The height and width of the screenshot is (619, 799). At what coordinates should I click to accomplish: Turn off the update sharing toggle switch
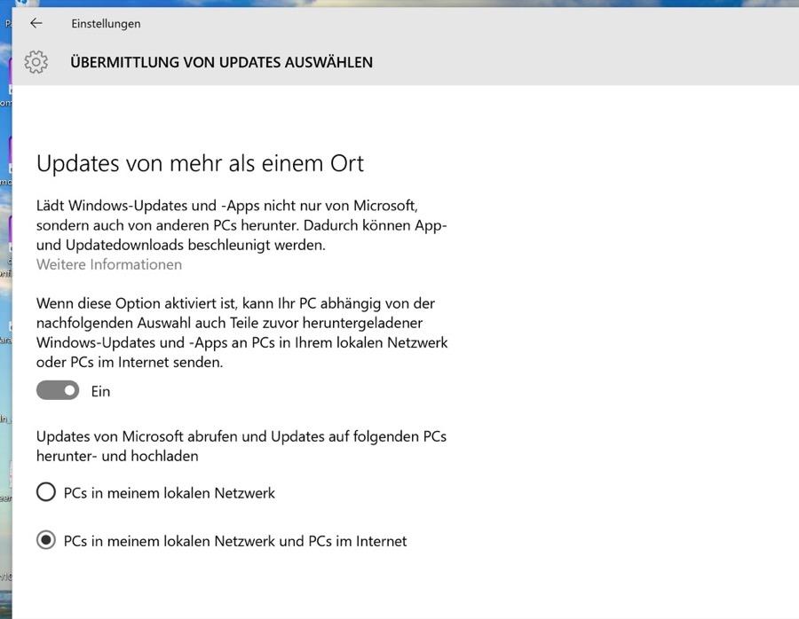[58, 390]
